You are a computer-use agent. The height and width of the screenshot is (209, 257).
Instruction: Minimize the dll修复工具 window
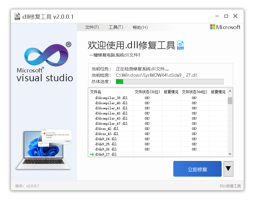(x=217, y=16)
